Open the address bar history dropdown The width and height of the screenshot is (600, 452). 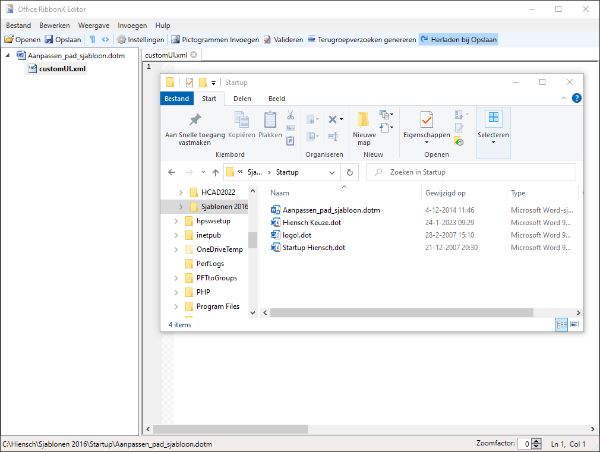[x=332, y=172]
